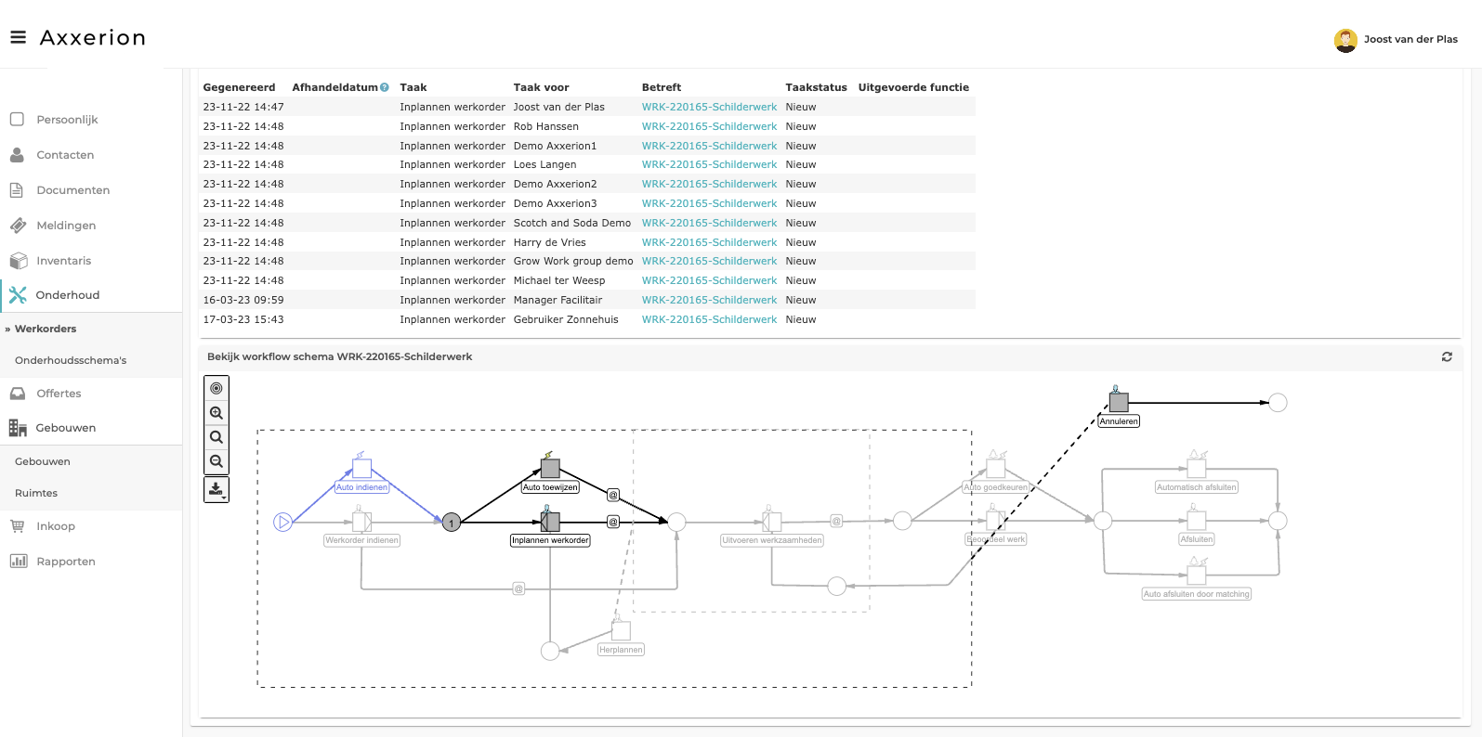
Task: Reset workflow zoom with magnifier icon
Action: pyautogui.click(x=216, y=437)
